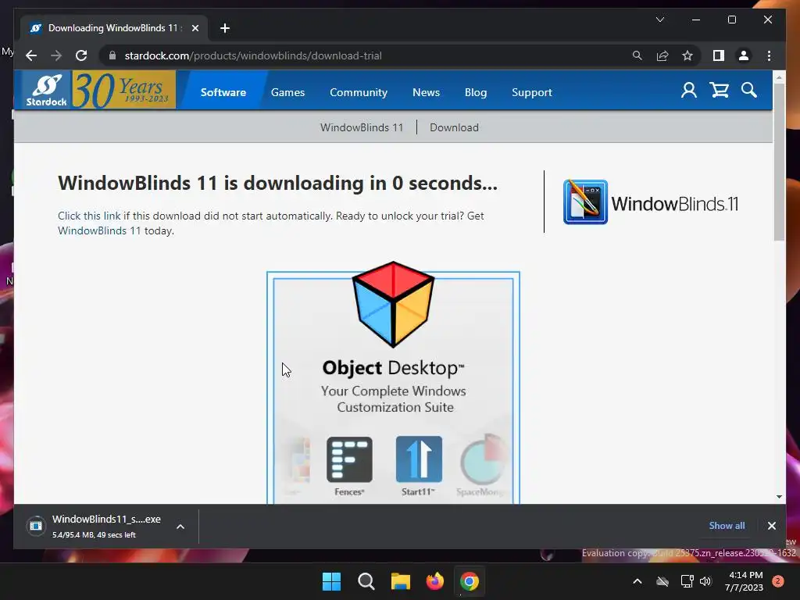
Task: Click the Stardock logo in header
Action: 47,91
